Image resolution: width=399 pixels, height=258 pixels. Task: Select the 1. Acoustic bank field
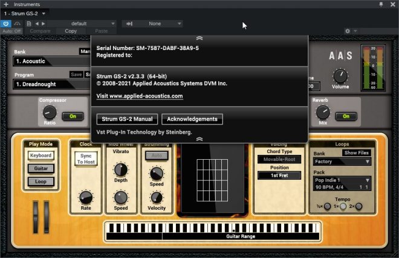click(51, 61)
